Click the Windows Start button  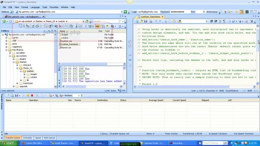point(9,143)
